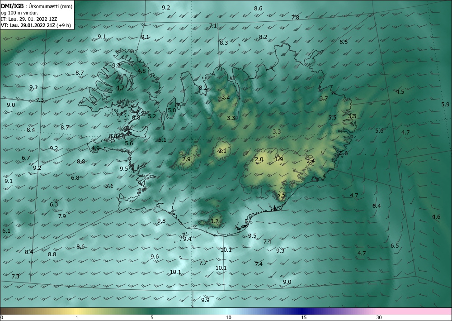Click the 6.1 value at the left edge
Screen dimensions: 452x321
[x=6, y=230]
